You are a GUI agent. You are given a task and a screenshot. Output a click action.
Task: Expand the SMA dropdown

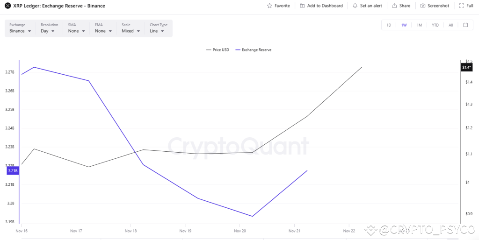pyautogui.click(x=77, y=31)
